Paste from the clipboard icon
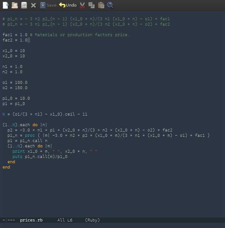225x228 pixels. click(x=101, y=5)
